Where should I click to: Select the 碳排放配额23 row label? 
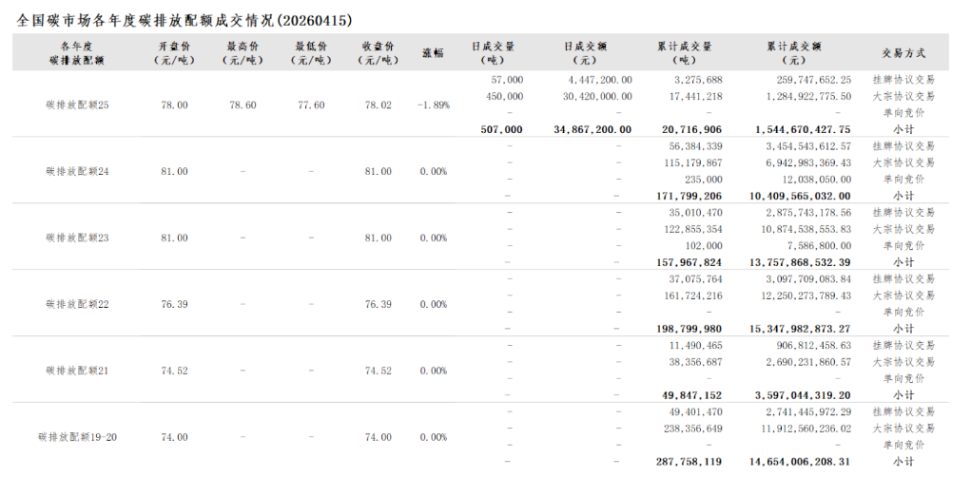point(78,238)
